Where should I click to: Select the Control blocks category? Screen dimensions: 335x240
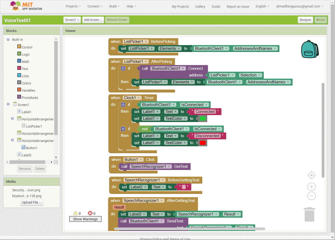tap(25, 47)
